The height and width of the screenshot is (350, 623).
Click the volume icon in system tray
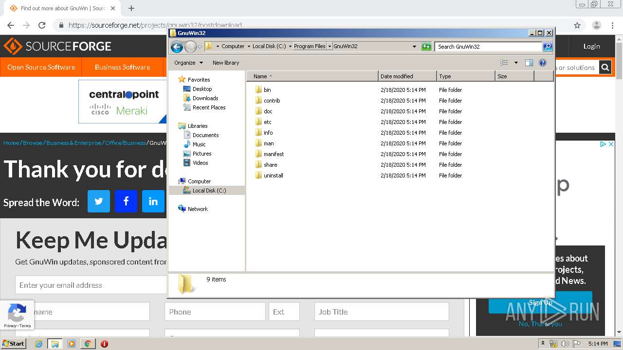[x=565, y=344]
